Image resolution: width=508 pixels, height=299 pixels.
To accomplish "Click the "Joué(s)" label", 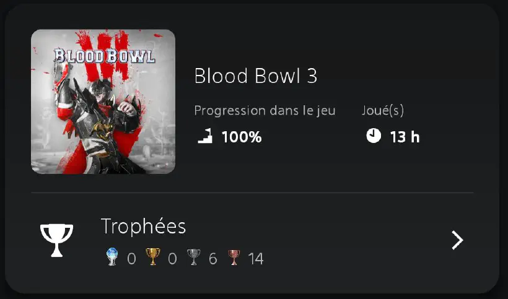I will pyautogui.click(x=383, y=111).
